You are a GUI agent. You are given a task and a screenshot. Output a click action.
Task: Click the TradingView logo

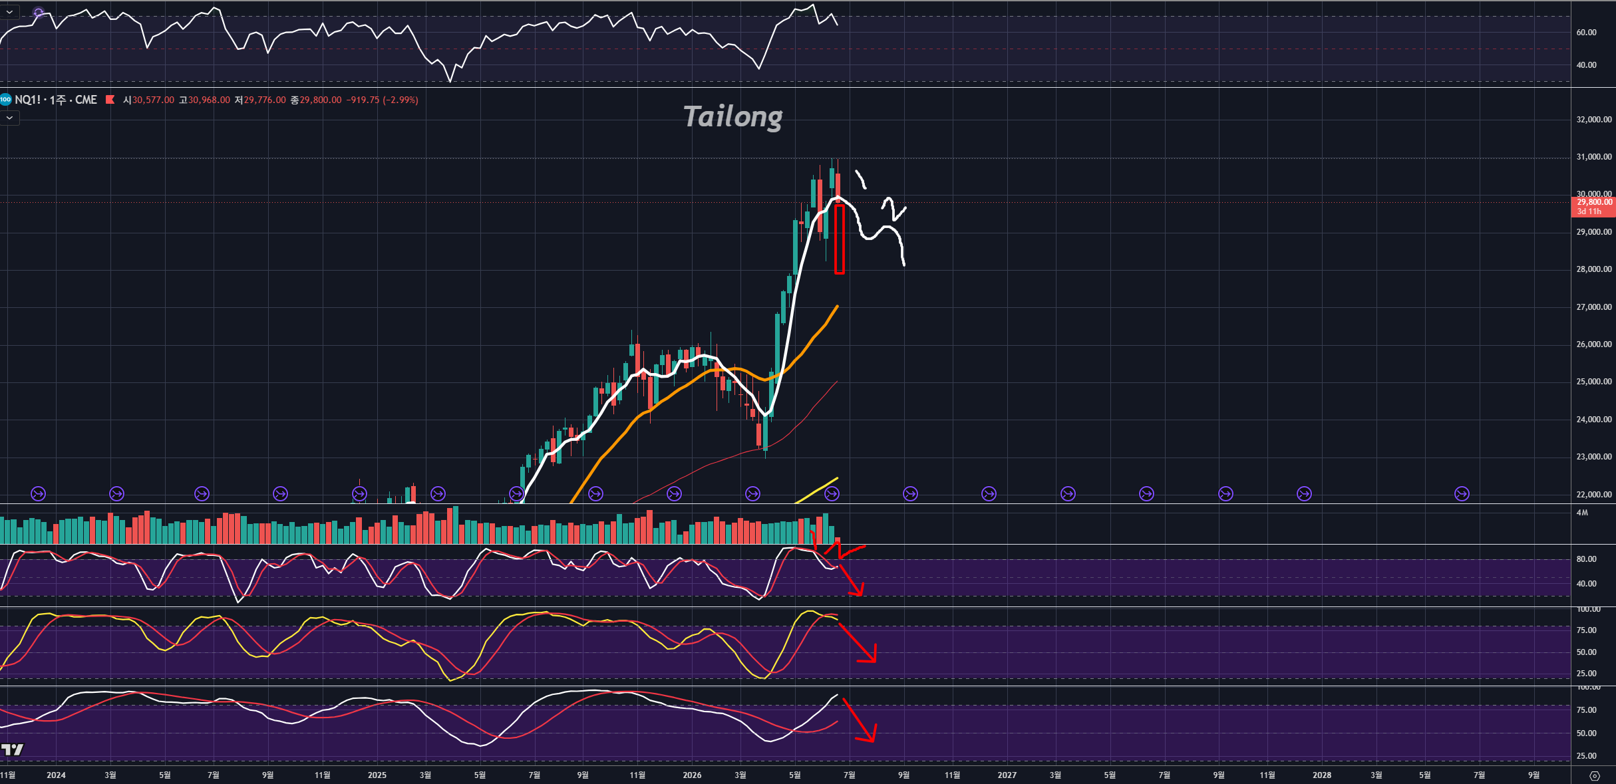click(x=12, y=750)
